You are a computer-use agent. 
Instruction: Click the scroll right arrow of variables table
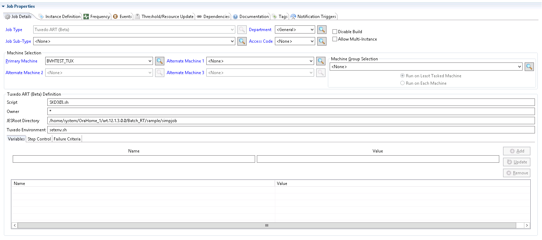coord(527,225)
